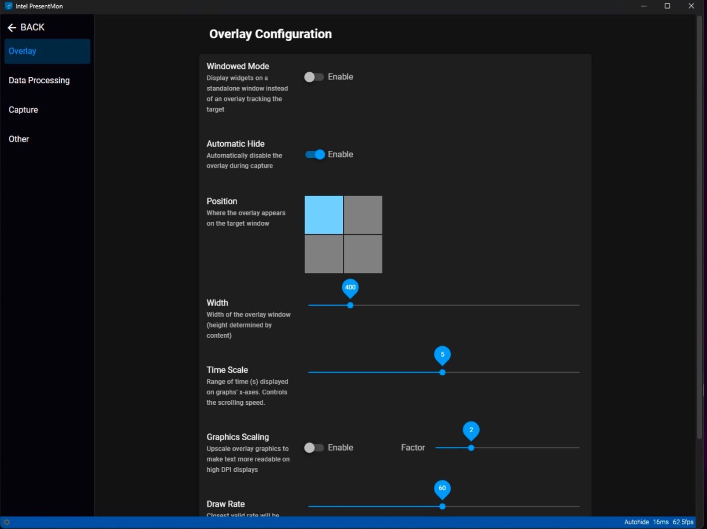The image size is (707, 529).
Task: Click the Intel PresentMon app icon
Action: (x=8, y=6)
